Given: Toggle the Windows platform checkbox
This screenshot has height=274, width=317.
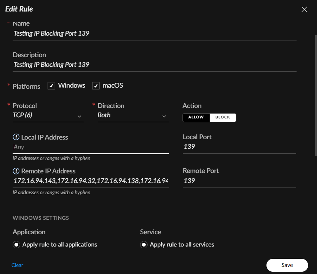Looking at the screenshot, I should (51, 86).
